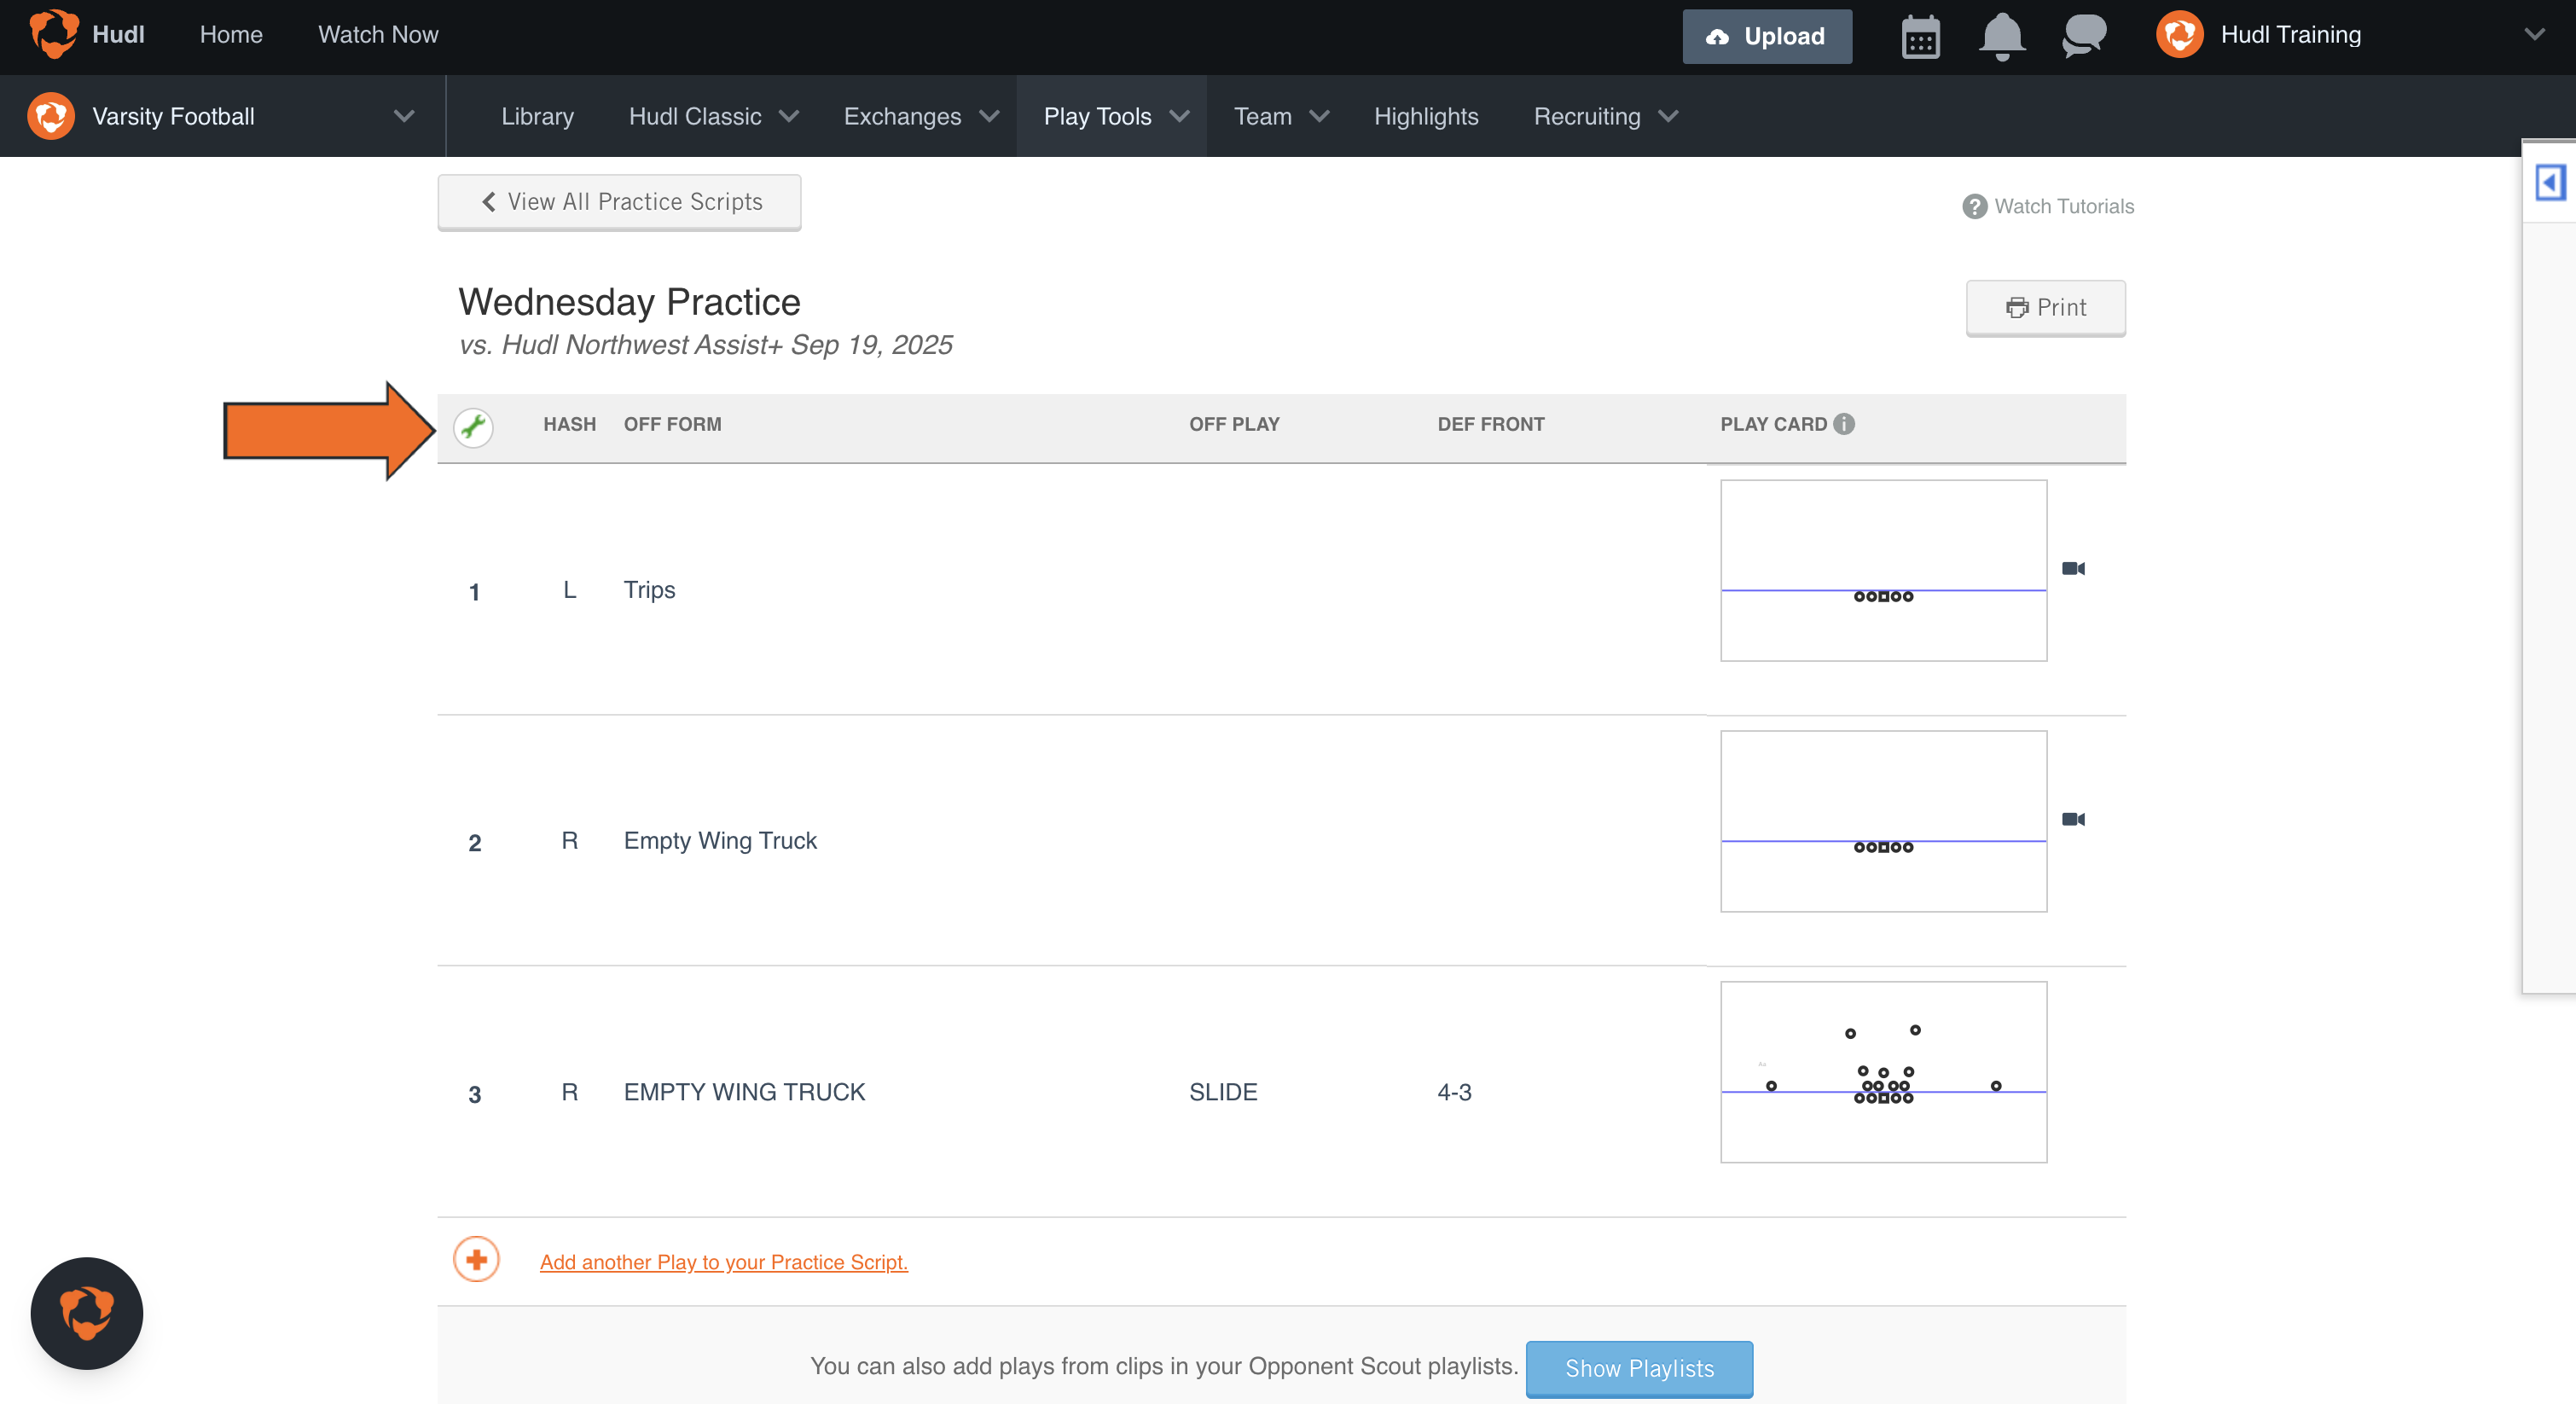Click the green wrench edit columns icon
Image resolution: width=2576 pixels, height=1404 pixels.
473,427
